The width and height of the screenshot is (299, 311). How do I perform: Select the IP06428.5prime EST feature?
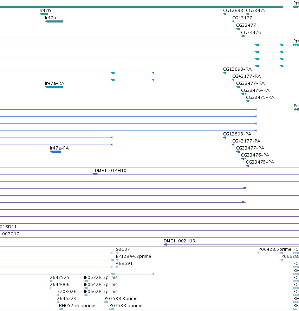(270, 253)
